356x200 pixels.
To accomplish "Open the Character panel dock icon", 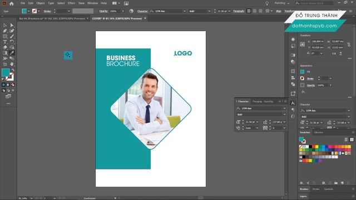I will point(293,103).
